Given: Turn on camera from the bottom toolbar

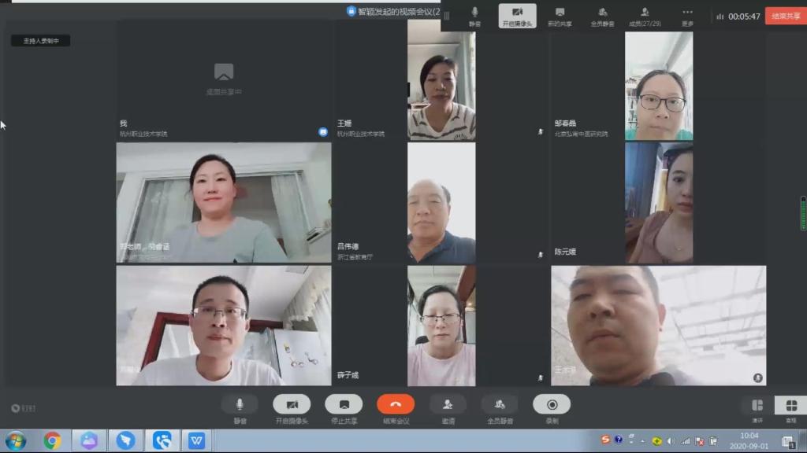Looking at the screenshot, I should point(292,404).
